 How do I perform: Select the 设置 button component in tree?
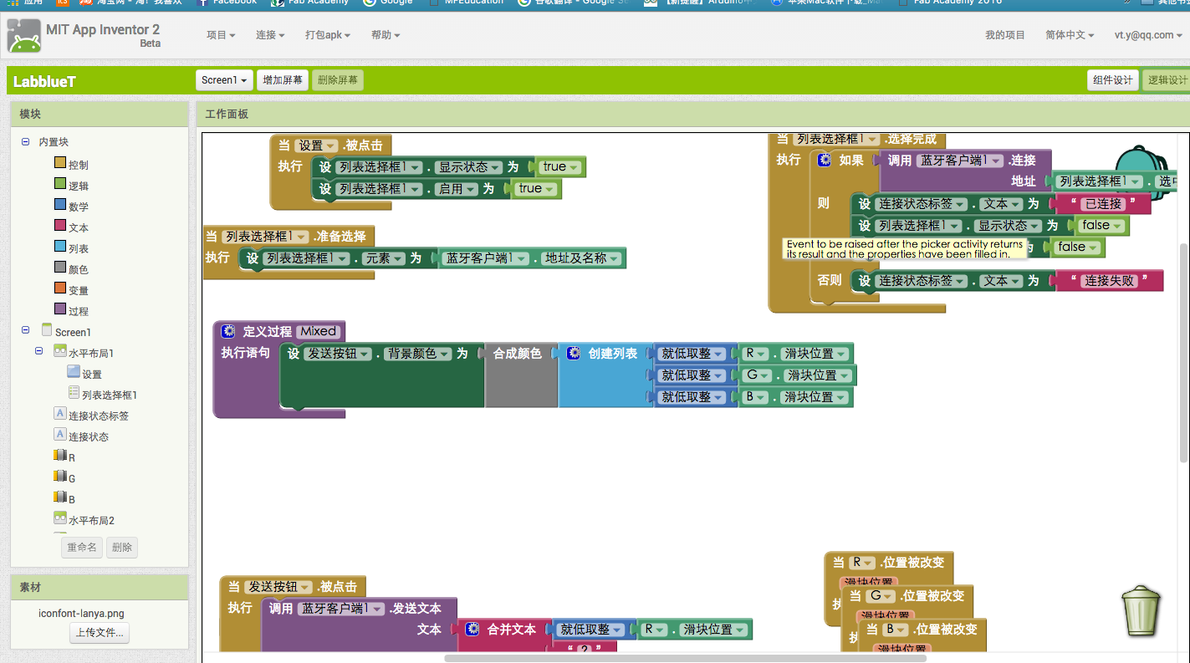click(x=92, y=374)
